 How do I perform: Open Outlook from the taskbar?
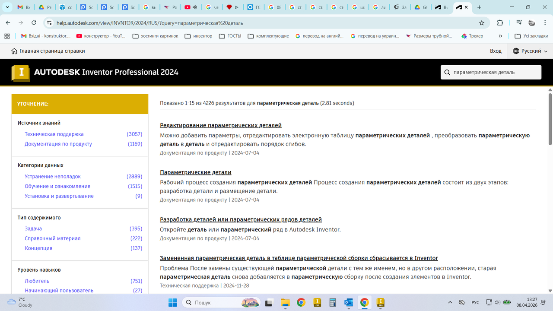click(x=349, y=302)
